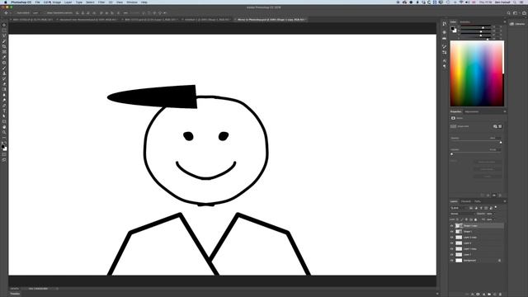This screenshot has width=528, height=297.
Task: Open the layer filter Kind dropdown
Action: (459, 208)
